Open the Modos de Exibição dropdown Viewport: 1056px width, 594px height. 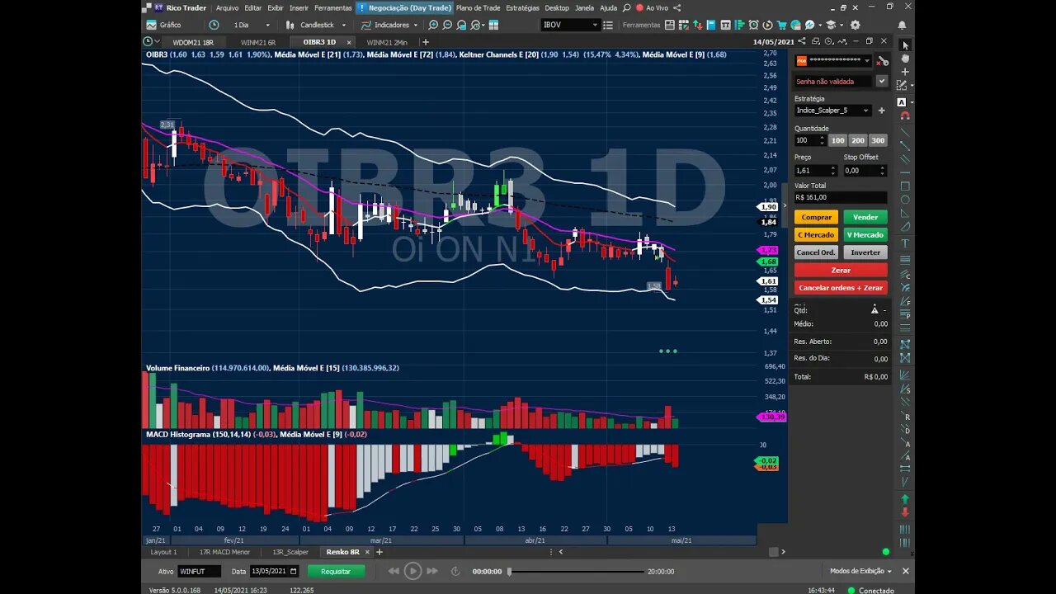pos(860,571)
